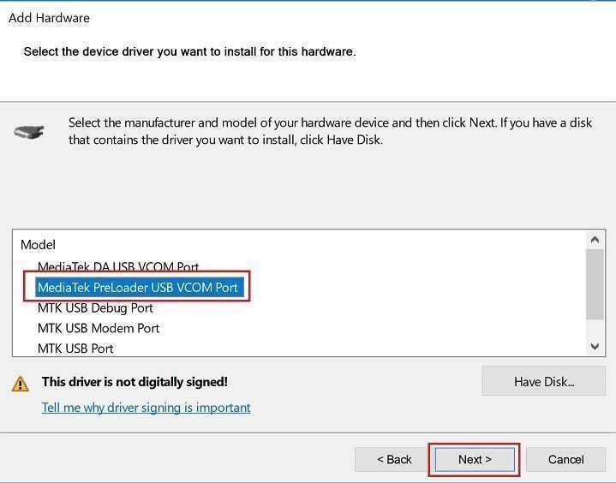Choose MTK USB Debug Port model

click(95, 307)
